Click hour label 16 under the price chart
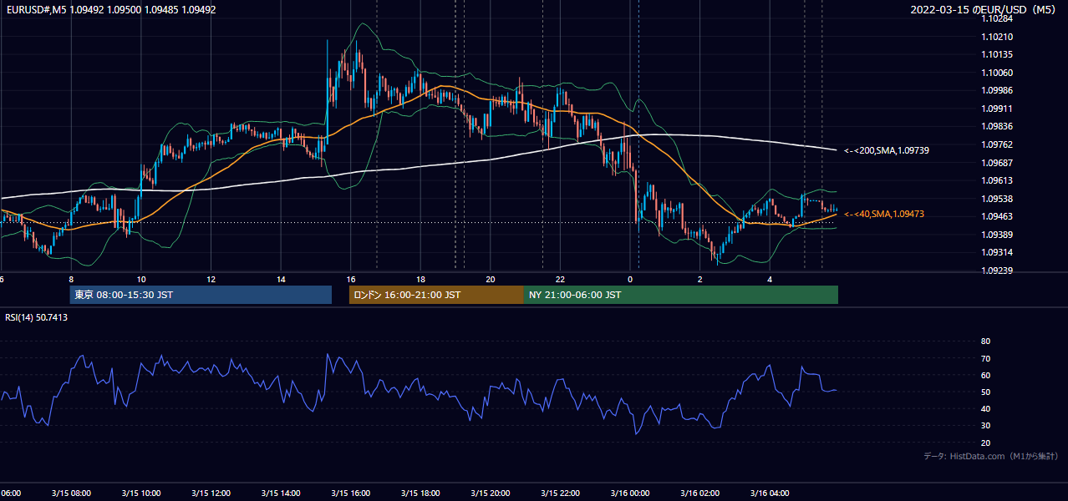Screen dimensions: 1068x501 click(x=351, y=279)
